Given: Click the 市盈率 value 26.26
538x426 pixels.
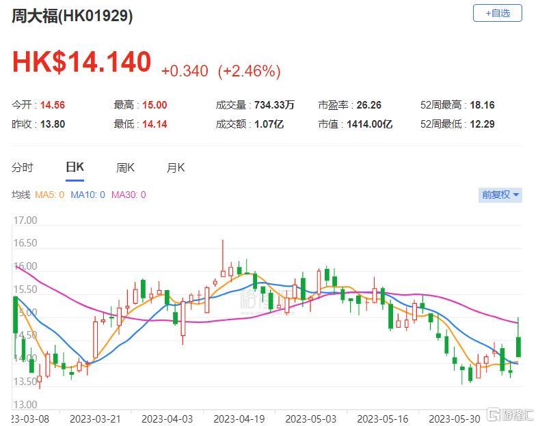Looking at the screenshot, I should point(369,105).
